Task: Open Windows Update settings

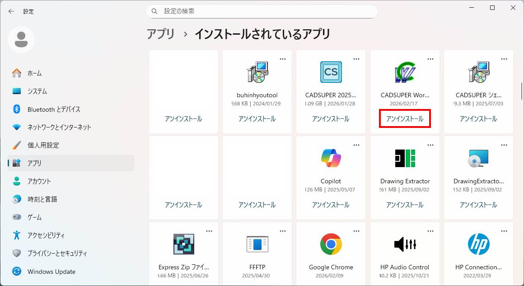Action: 71,271
